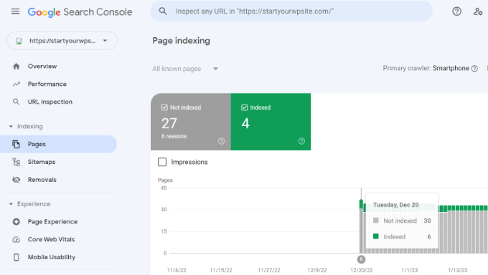
Task: Click the chart annotation marker 6
Action: (361, 259)
